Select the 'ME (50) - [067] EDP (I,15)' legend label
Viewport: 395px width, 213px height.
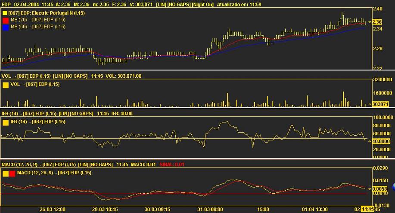tap(38, 27)
